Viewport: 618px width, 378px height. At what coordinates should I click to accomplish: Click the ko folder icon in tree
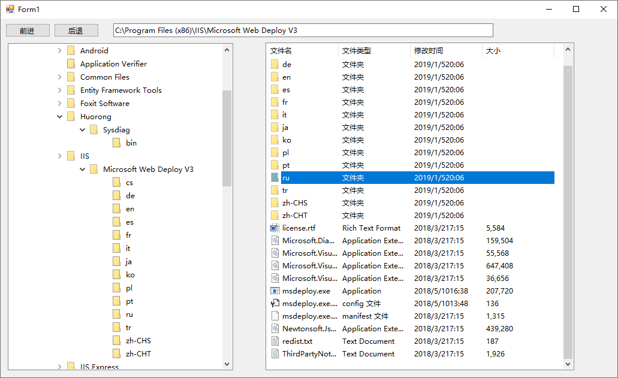click(117, 275)
